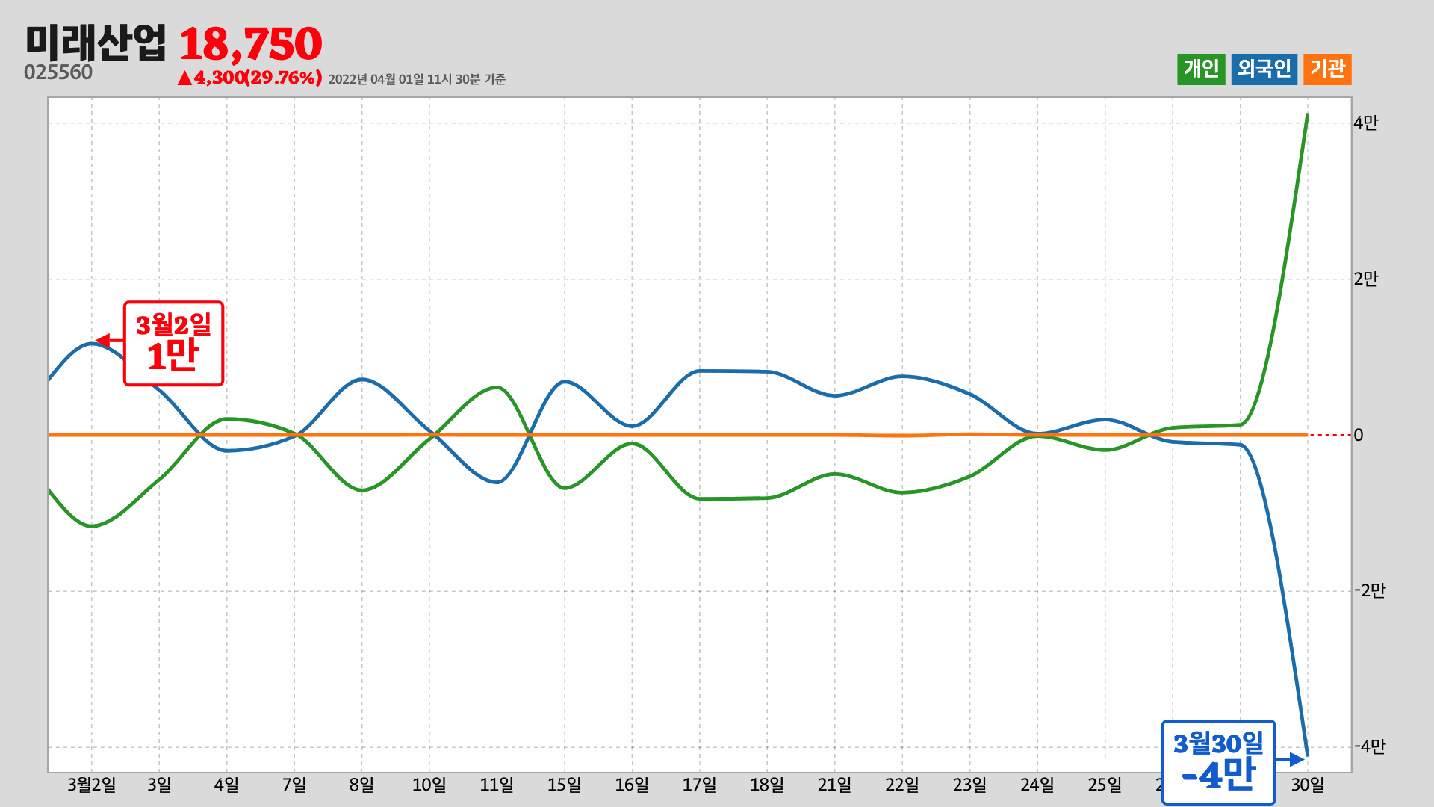1434x807 pixels.
Task: Click the 30일 x-axis date label
Action: 1308,785
